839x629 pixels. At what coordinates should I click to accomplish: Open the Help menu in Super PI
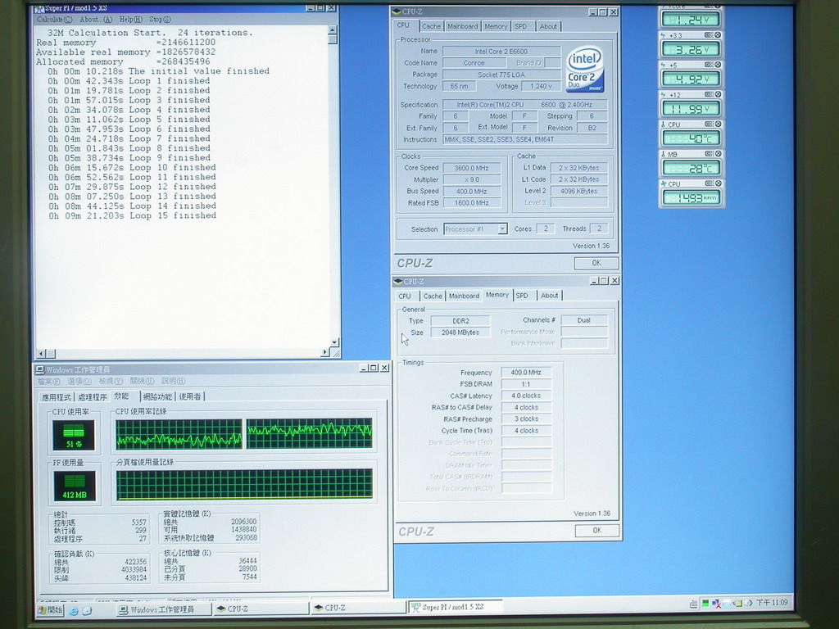pos(130,20)
